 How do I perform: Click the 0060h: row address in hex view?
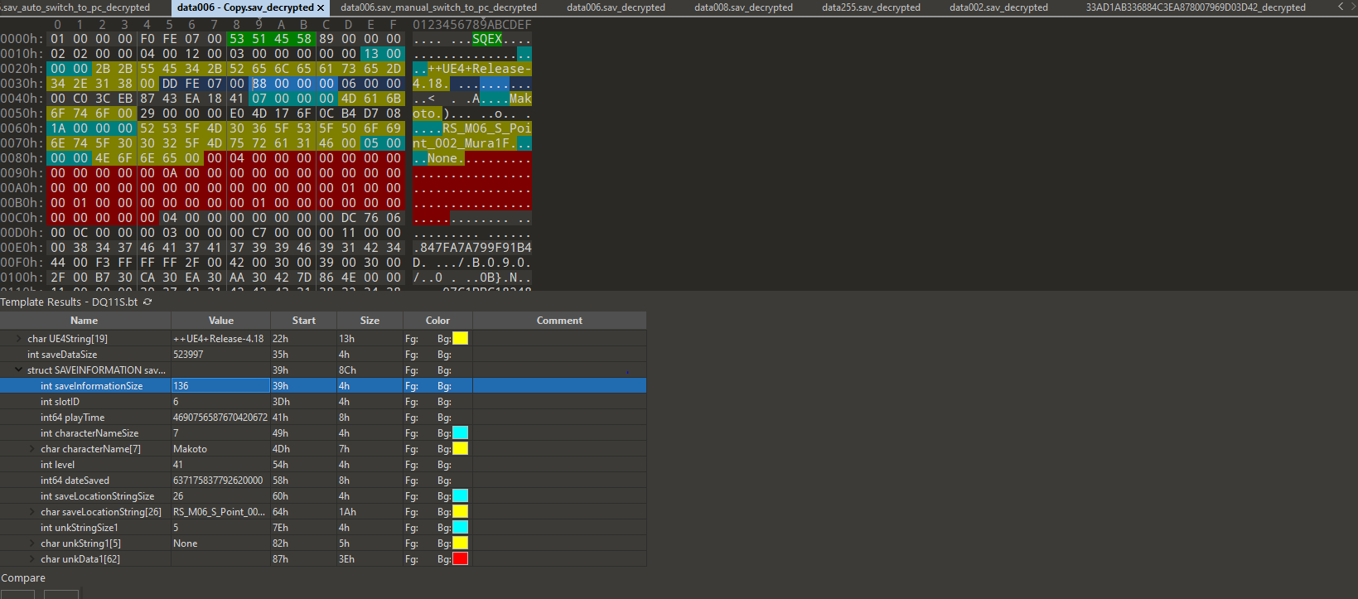(x=22, y=128)
